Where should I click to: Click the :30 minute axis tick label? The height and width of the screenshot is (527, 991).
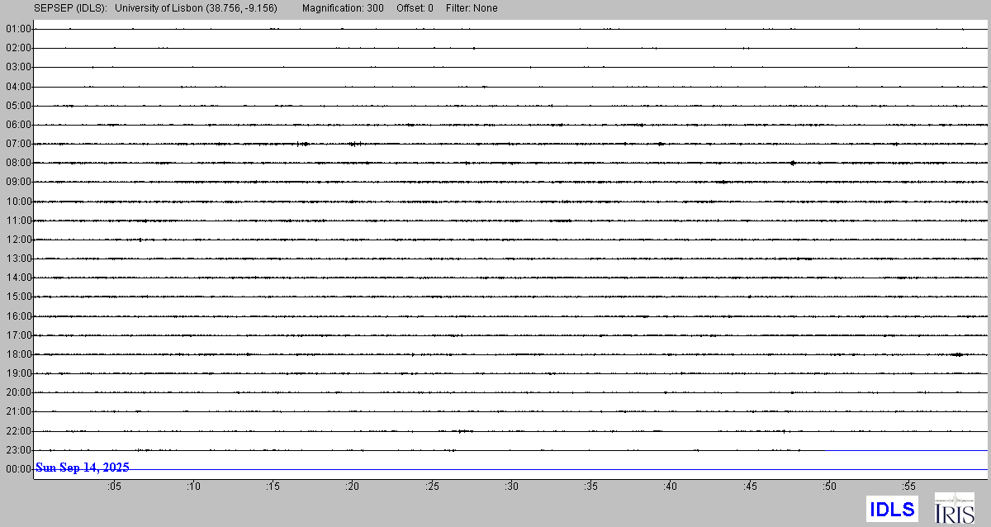point(512,487)
